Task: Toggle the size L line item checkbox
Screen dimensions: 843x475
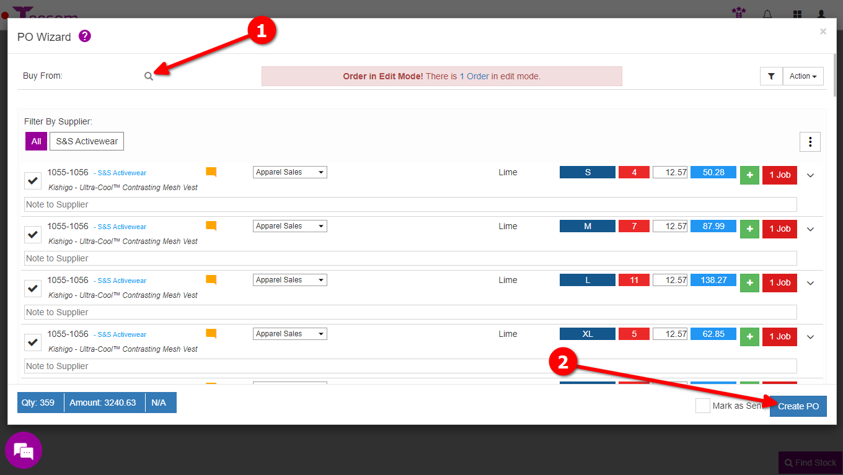Action: pyautogui.click(x=33, y=288)
